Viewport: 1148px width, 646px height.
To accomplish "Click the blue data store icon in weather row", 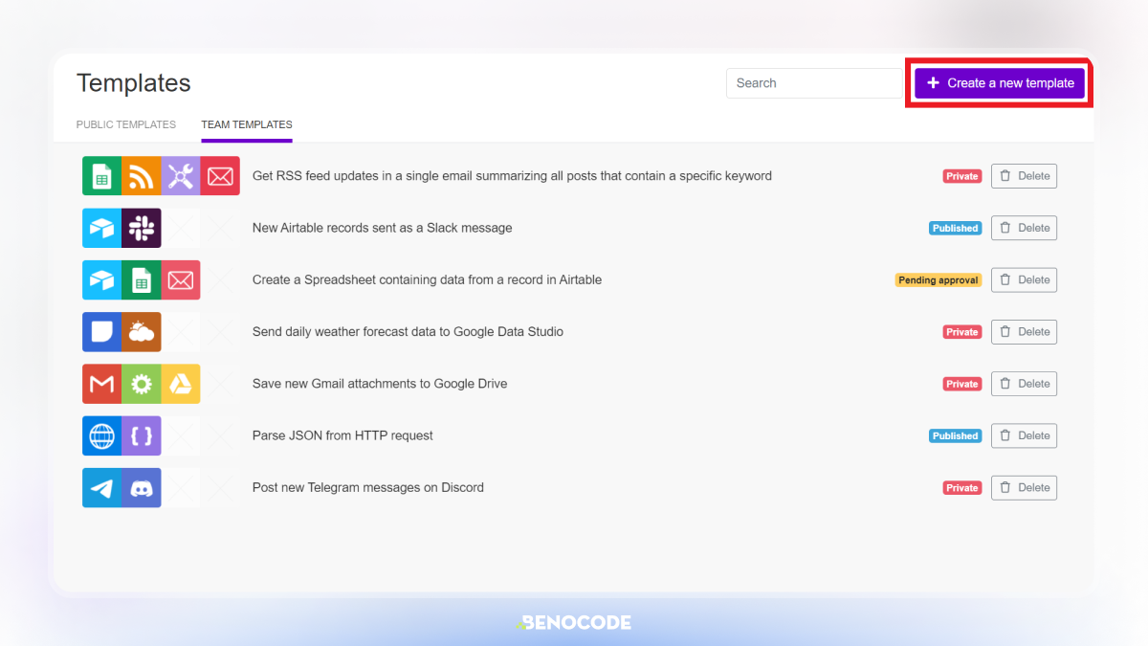I will pos(101,332).
